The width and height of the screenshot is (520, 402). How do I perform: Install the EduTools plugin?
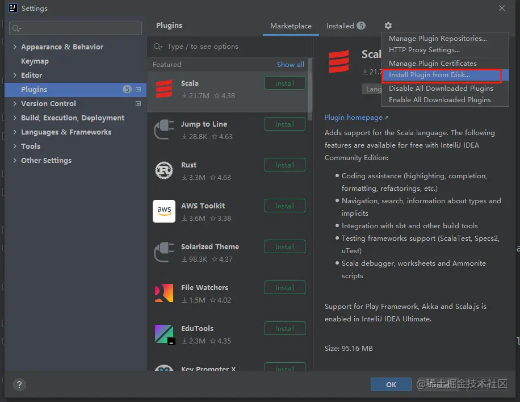[x=285, y=328]
